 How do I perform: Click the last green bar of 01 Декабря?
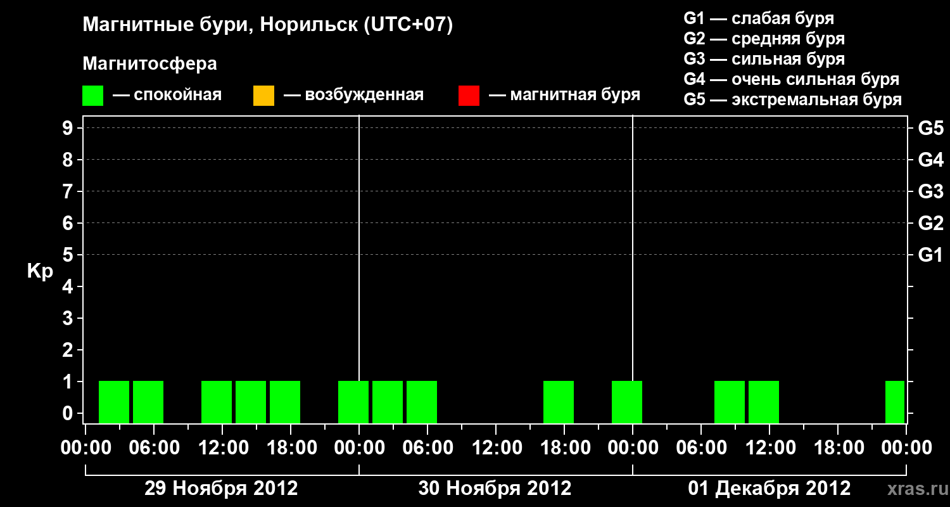click(x=895, y=402)
